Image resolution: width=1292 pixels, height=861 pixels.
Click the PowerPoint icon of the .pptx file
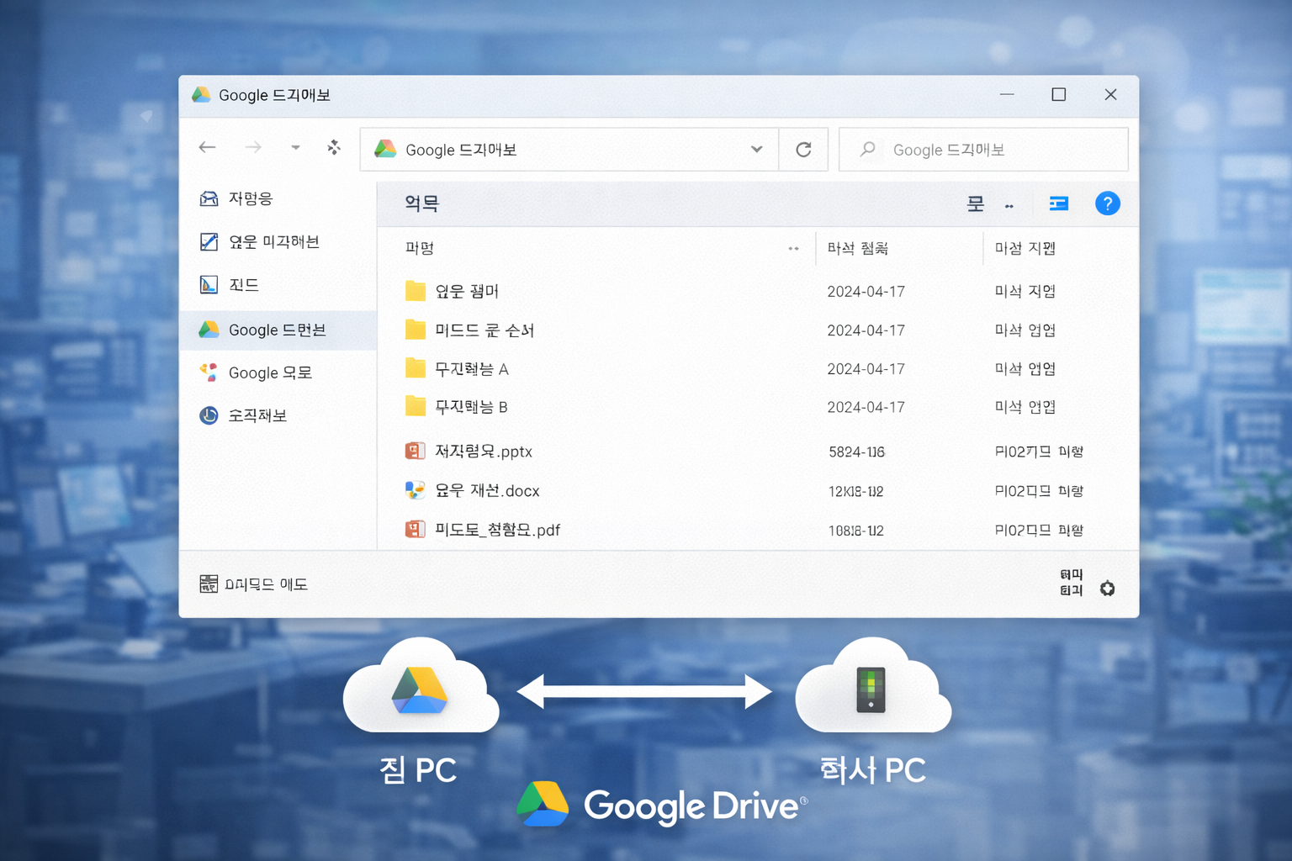tap(415, 452)
